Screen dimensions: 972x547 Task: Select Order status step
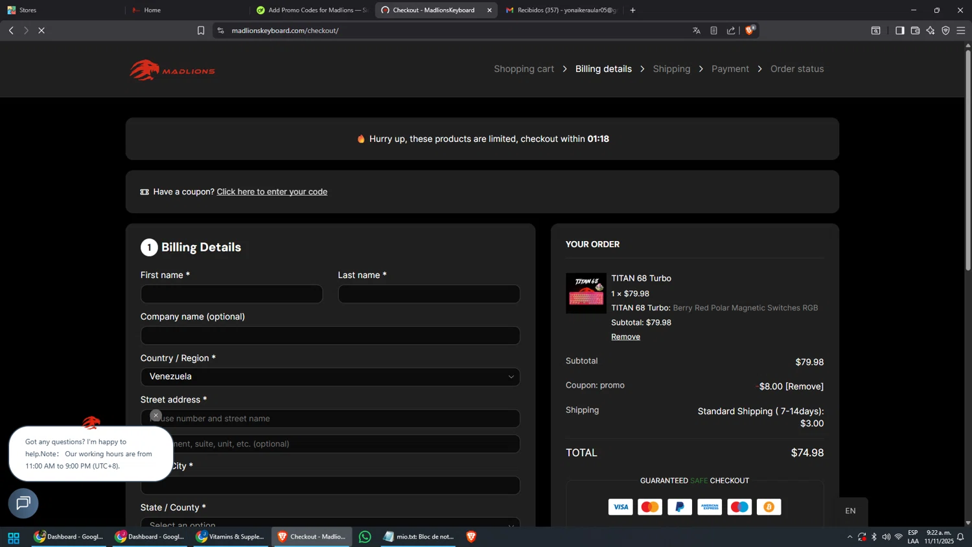797,69
